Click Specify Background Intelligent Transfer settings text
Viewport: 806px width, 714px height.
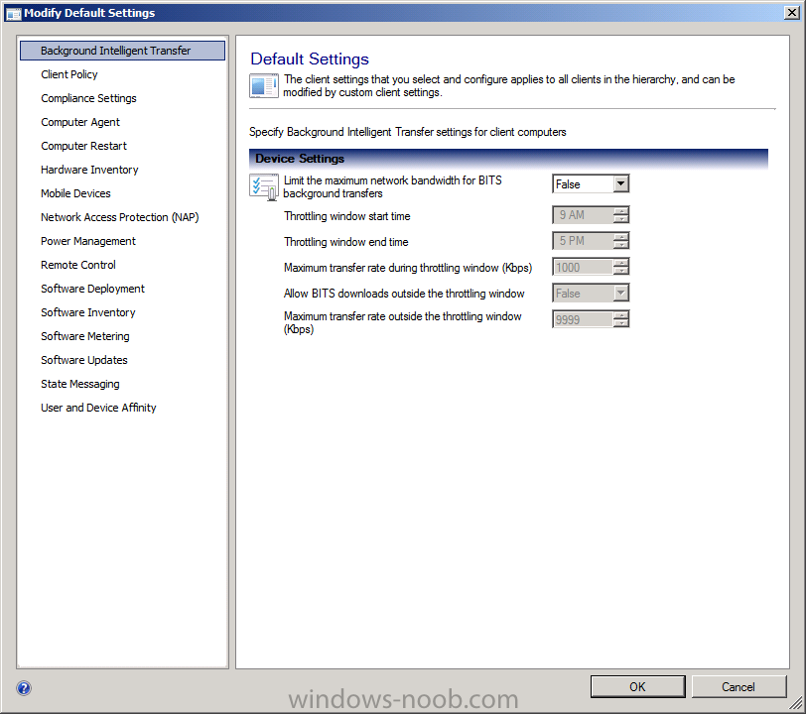pyautogui.click(x=408, y=132)
